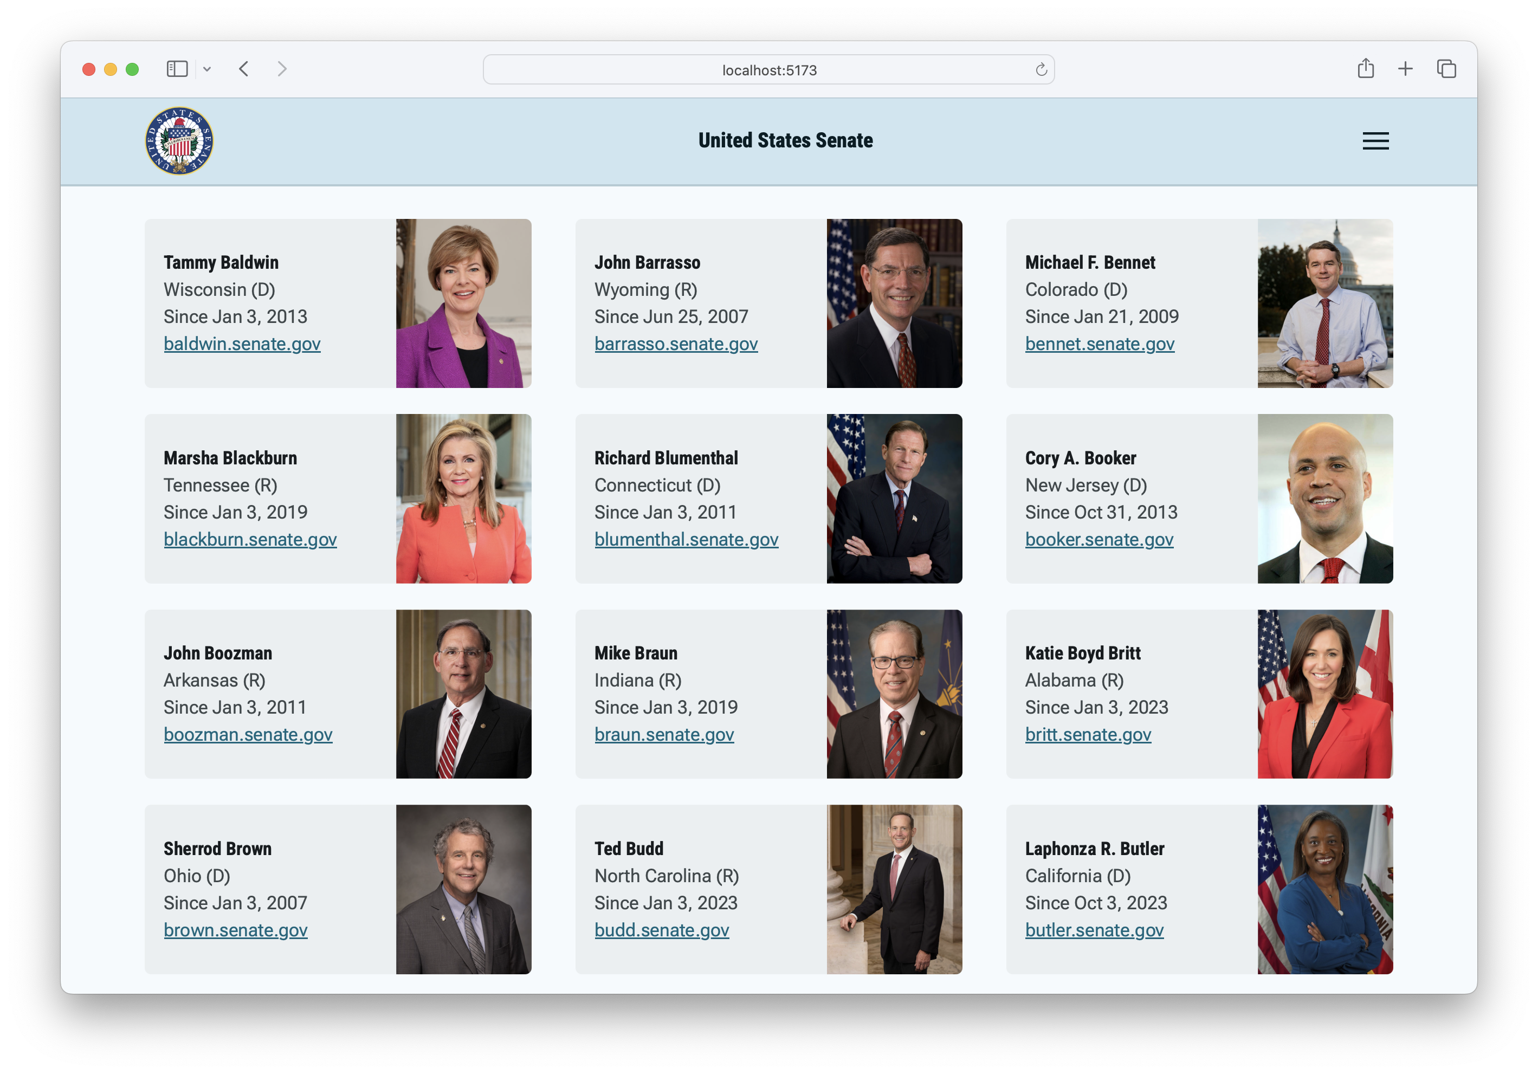This screenshot has width=1538, height=1074.
Task: Click Cory A. Booker's photo
Action: [1325, 499]
